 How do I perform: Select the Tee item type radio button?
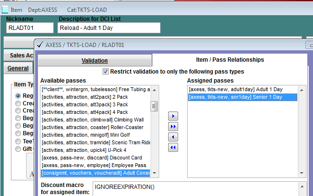click(18, 141)
